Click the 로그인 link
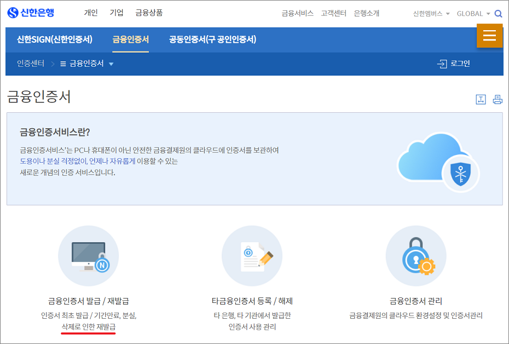The image size is (509, 344). click(460, 64)
